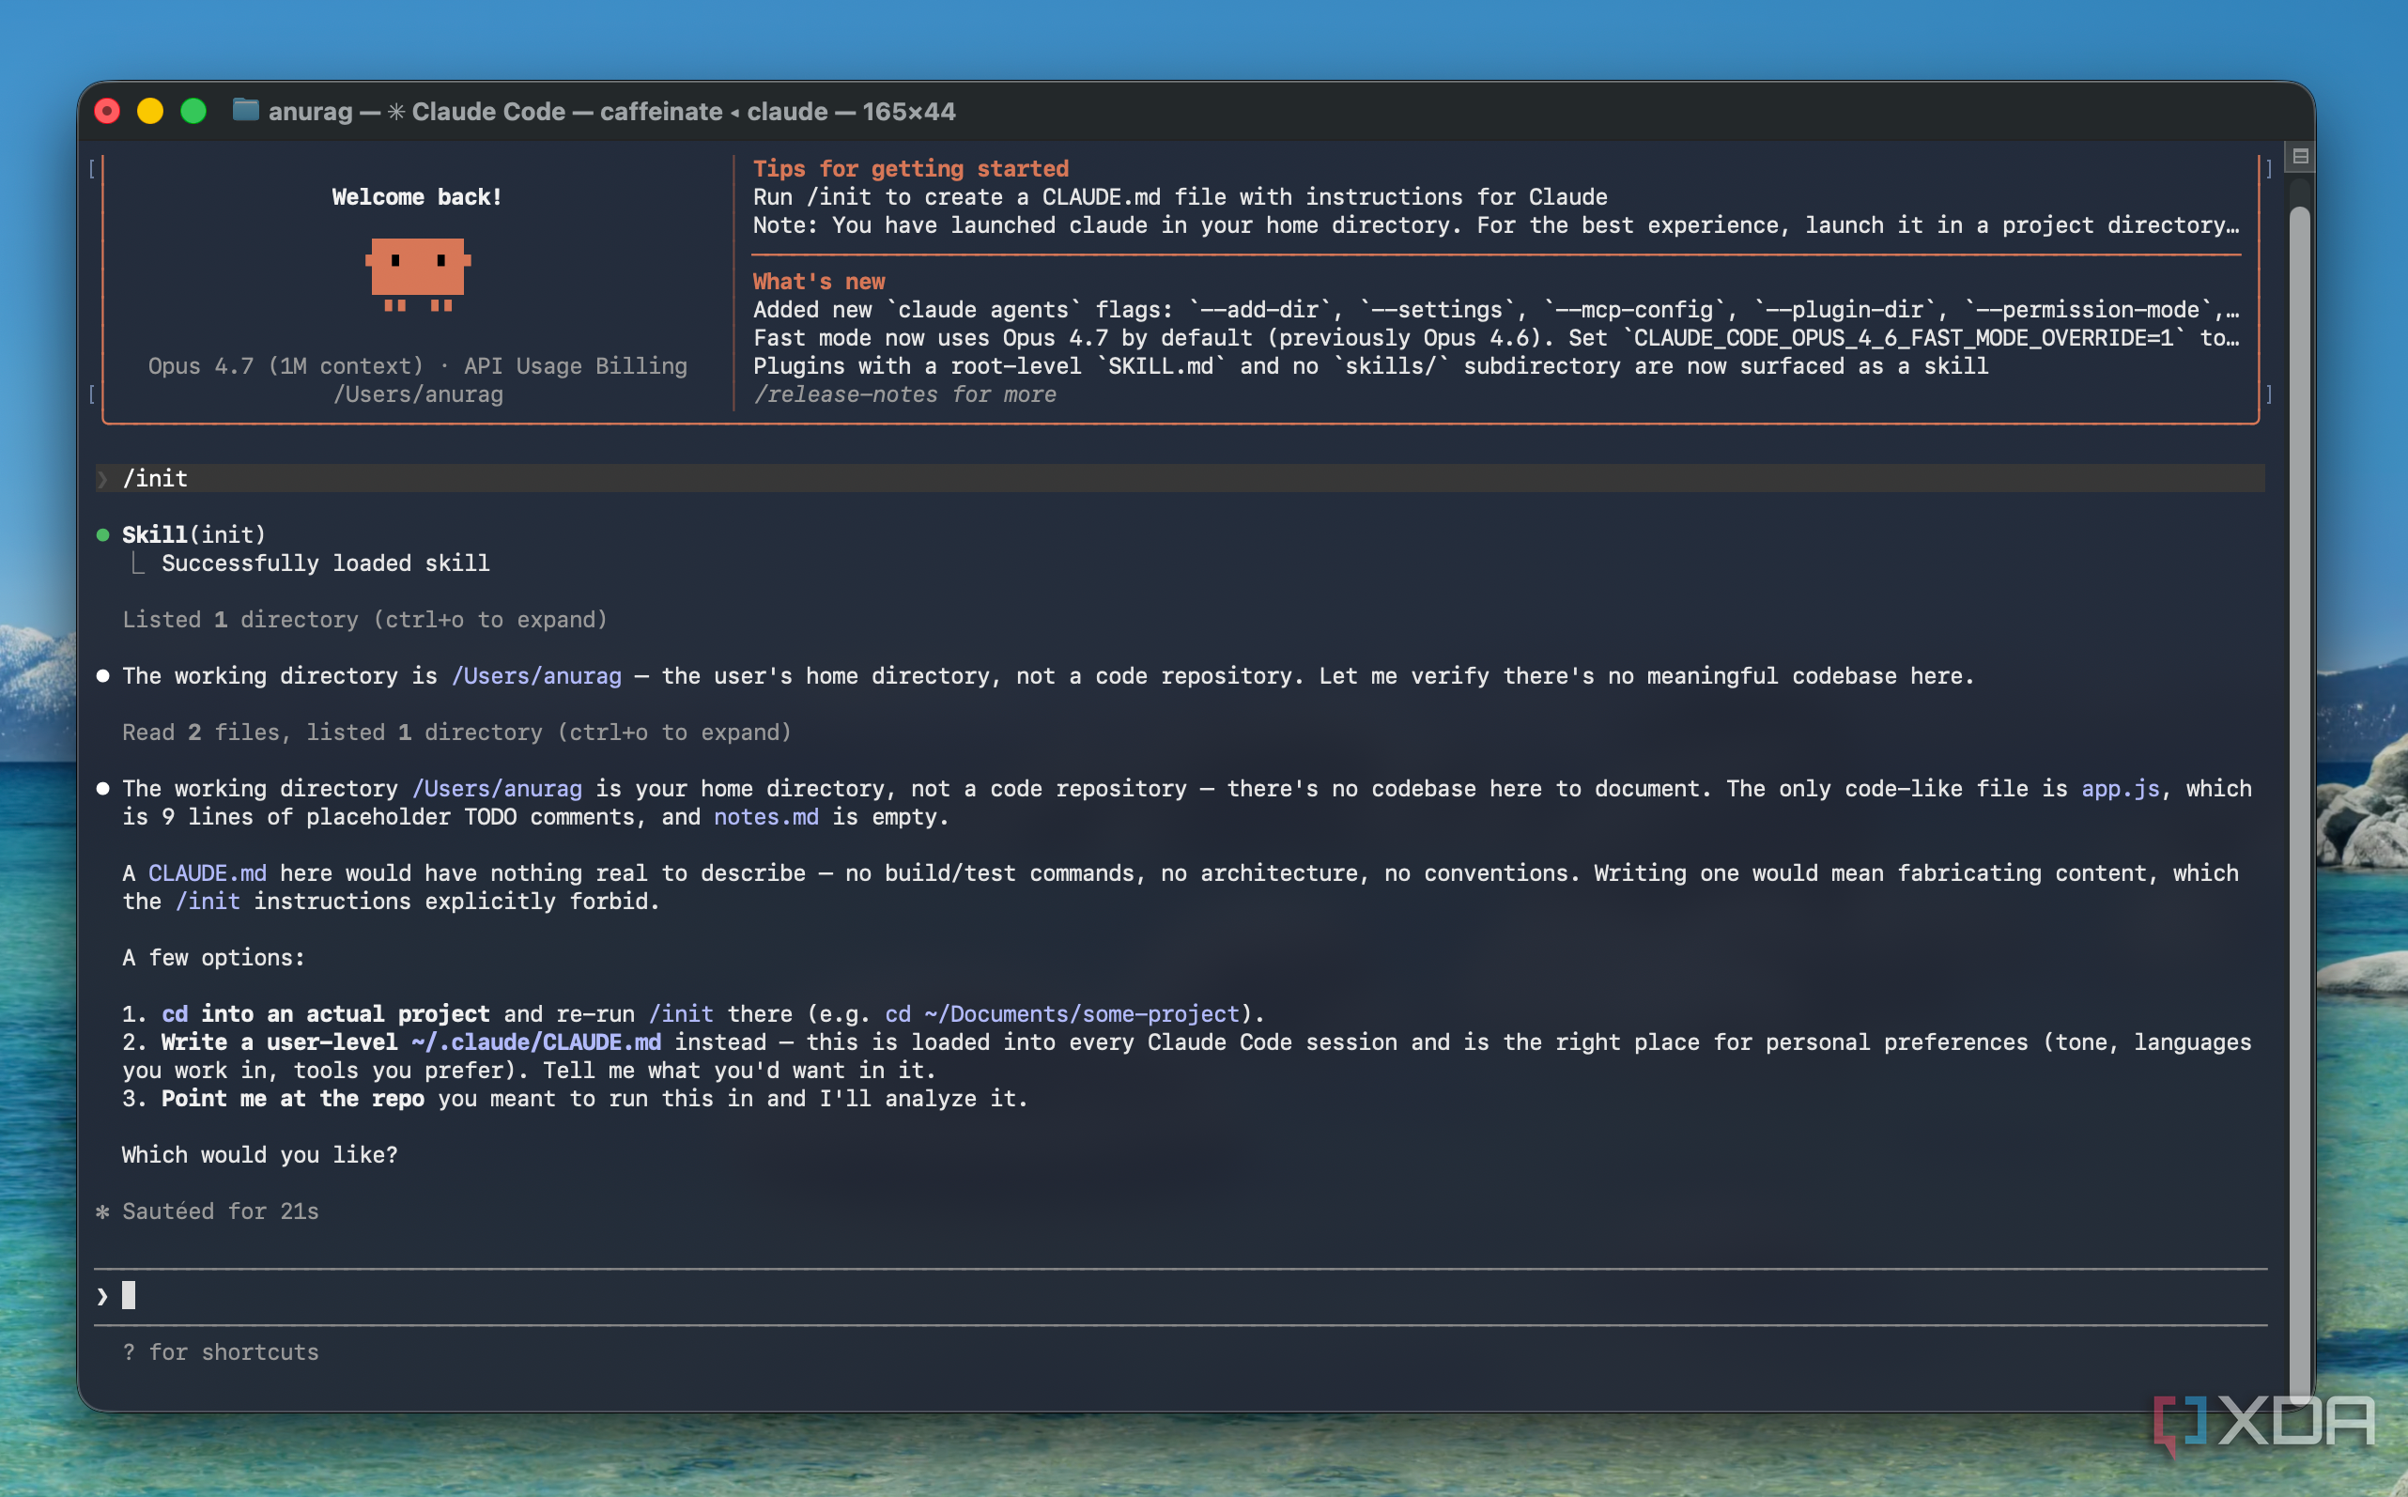Click the yellow minimize button

(x=150, y=111)
